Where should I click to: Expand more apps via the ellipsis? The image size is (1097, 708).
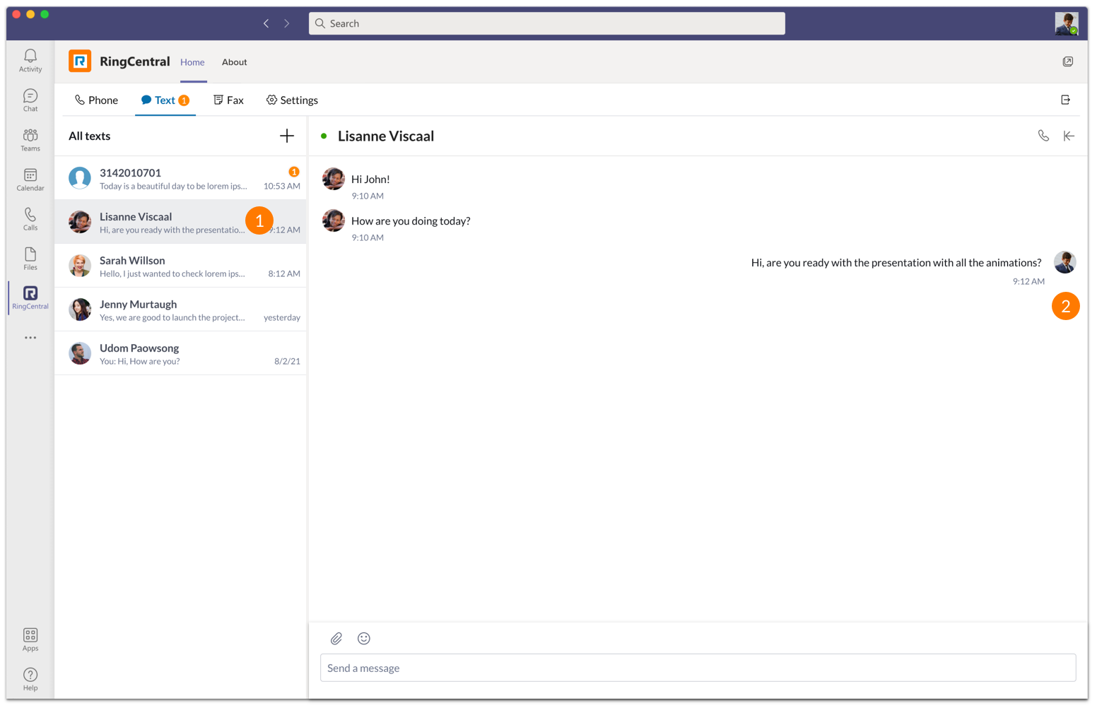coord(30,338)
